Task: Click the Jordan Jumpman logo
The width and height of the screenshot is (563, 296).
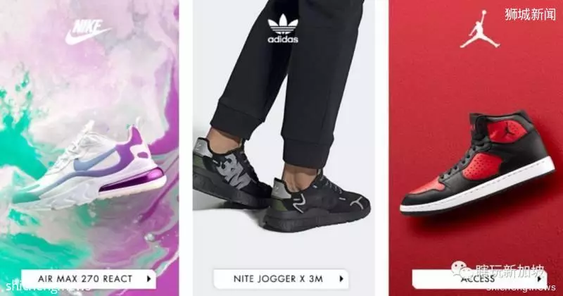Action: tap(480, 30)
